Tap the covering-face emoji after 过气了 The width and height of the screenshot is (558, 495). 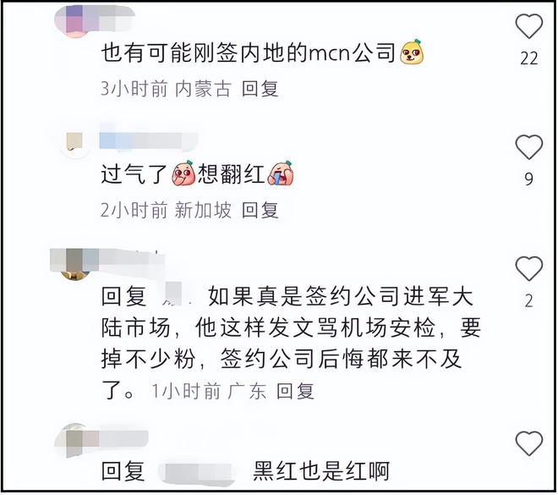click(183, 173)
